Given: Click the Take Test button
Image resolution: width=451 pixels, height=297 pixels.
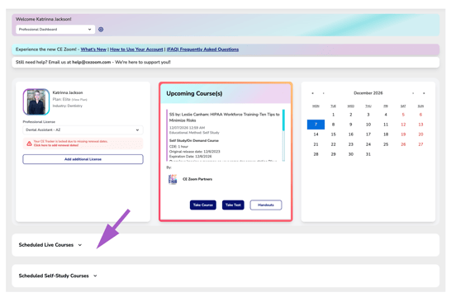Looking at the screenshot, I should tap(233, 205).
